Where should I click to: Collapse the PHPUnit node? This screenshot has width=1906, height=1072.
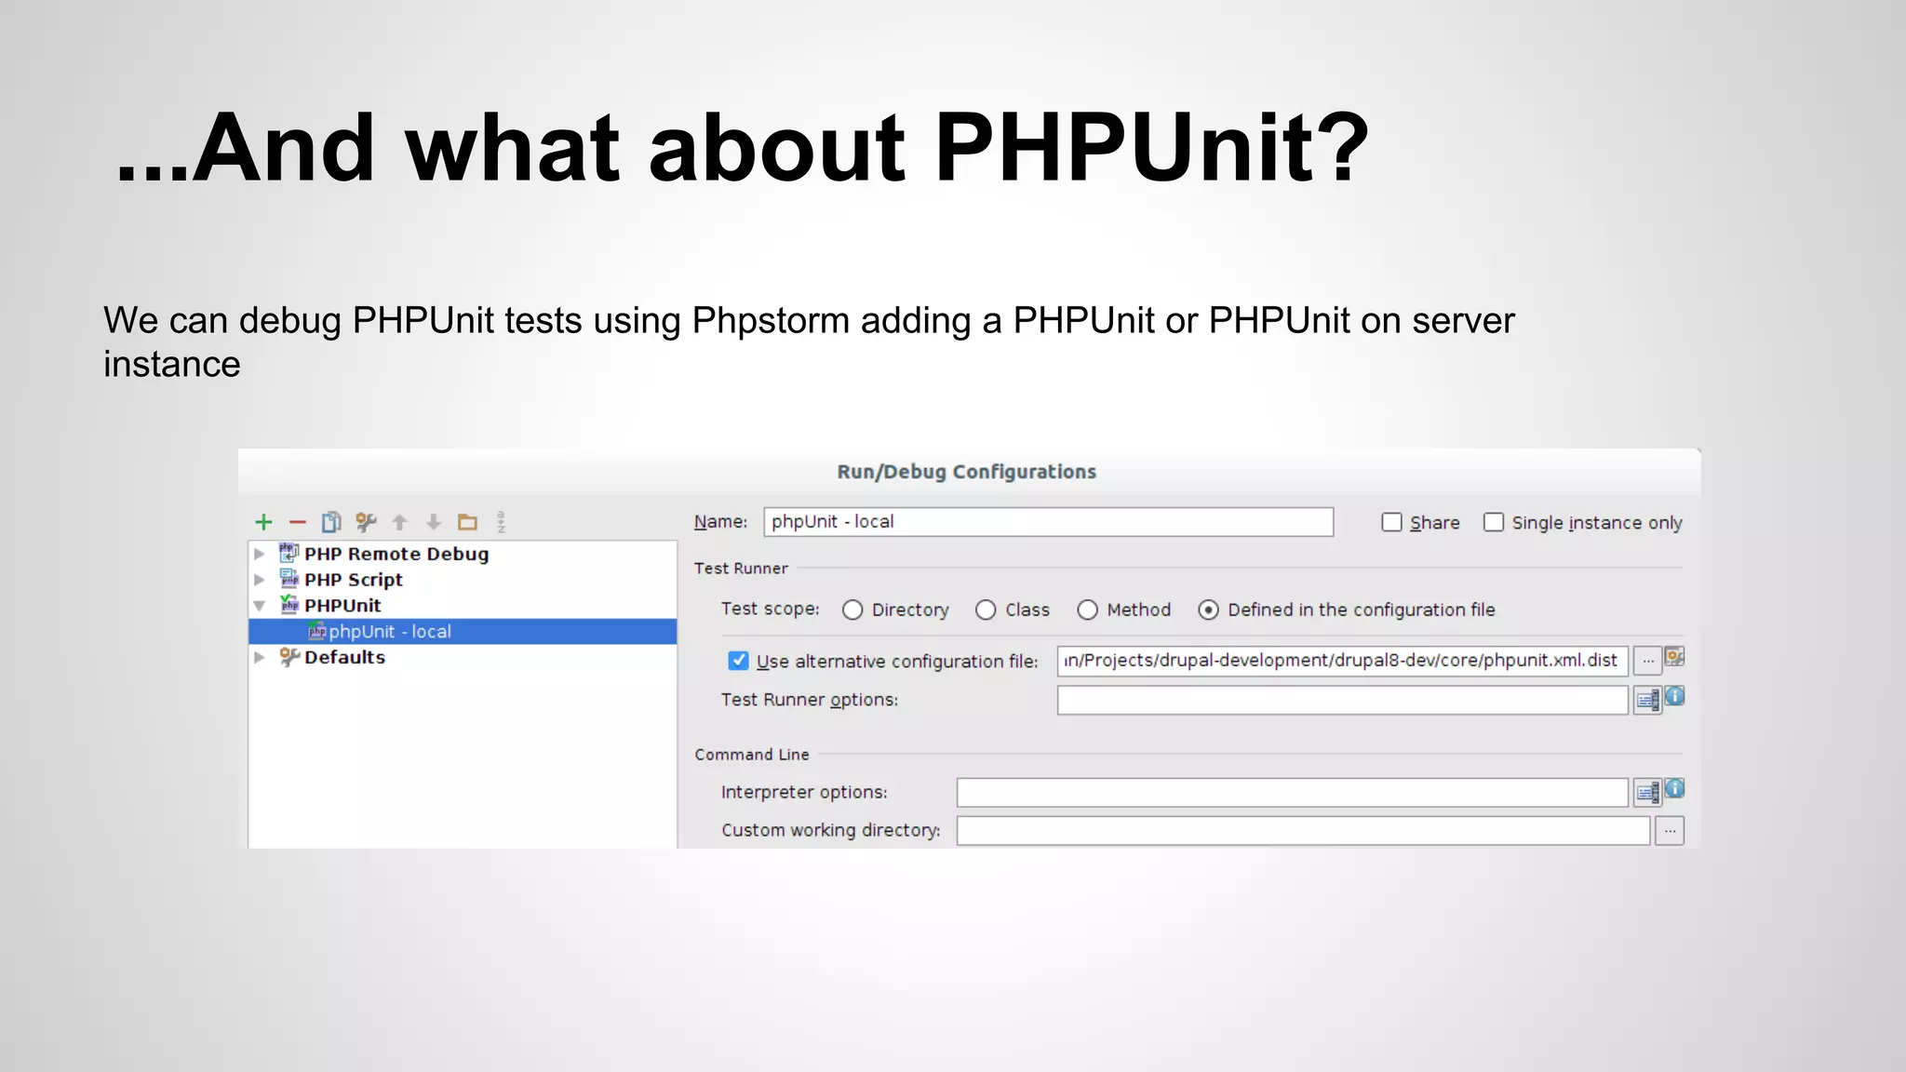[260, 606]
